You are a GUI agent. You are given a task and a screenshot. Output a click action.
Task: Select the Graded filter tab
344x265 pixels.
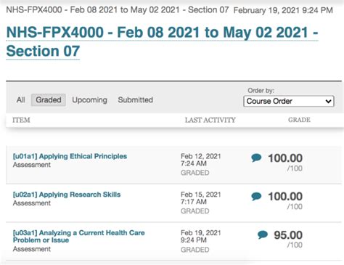click(49, 99)
